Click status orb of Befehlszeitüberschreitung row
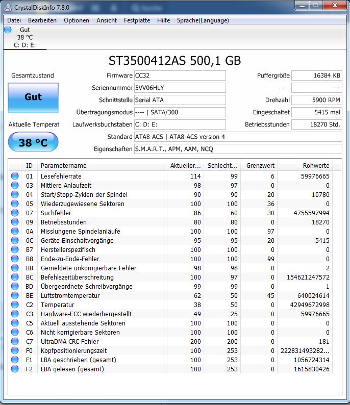The image size is (350, 405). click(15, 277)
